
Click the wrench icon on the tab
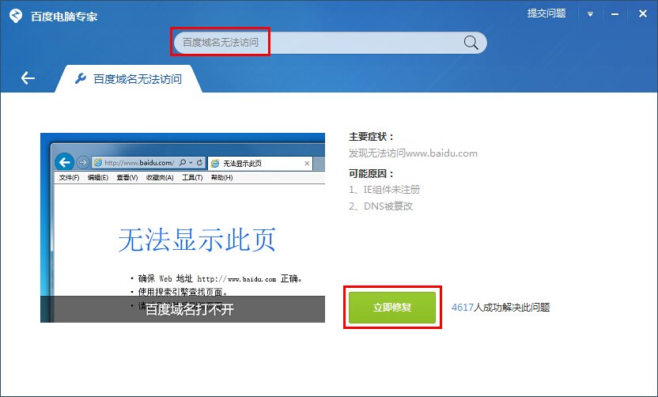point(81,78)
